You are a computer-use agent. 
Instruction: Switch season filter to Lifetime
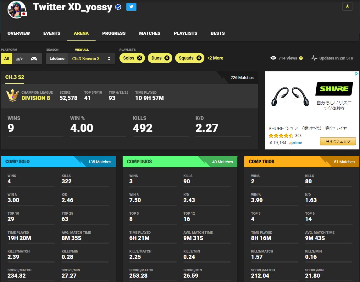tap(57, 59)
